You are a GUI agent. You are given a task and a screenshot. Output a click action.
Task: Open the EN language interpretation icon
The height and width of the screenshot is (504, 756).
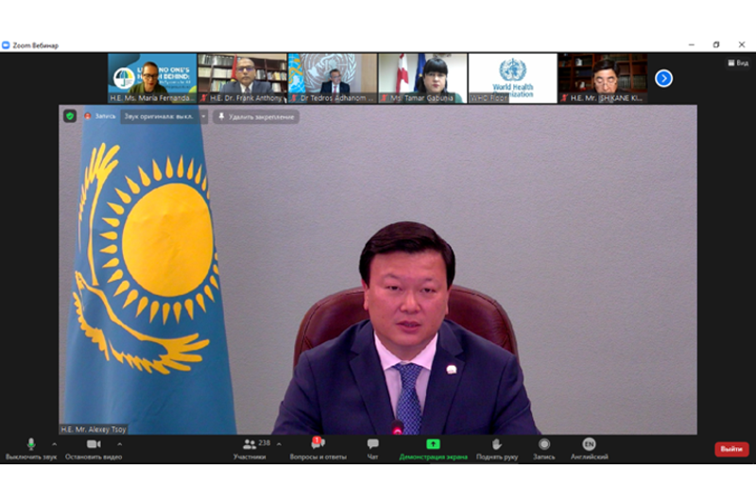click(x=589, y=444)
